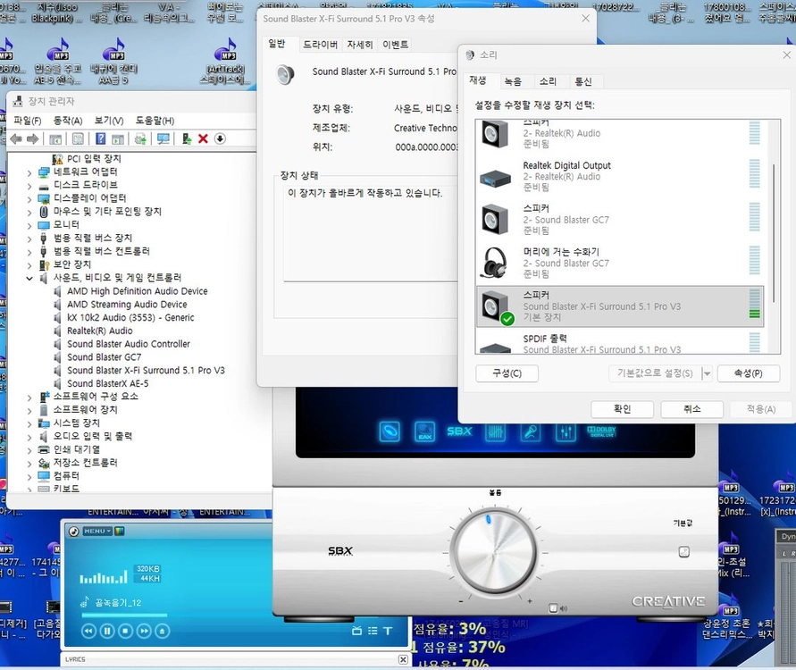The image size is (796, 670).
Task: Expand the 시스템 장치 tree node
Action: coord(29,423)
